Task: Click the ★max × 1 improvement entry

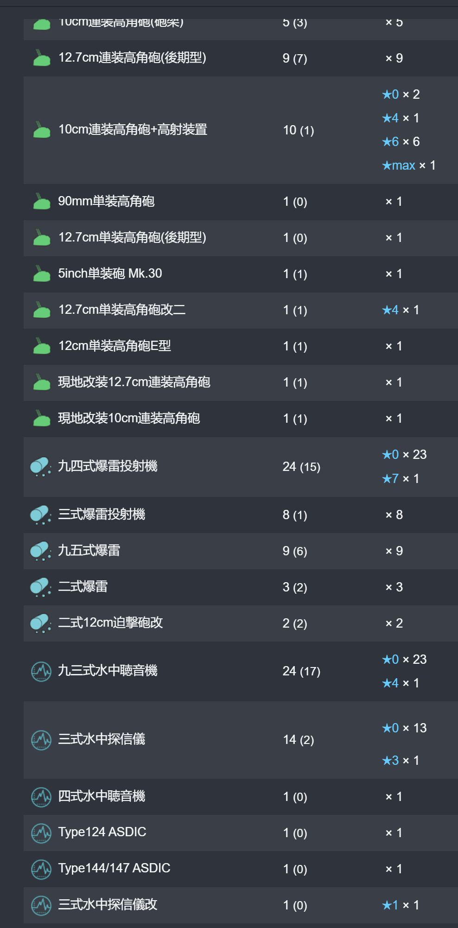Action: (409, 165)
